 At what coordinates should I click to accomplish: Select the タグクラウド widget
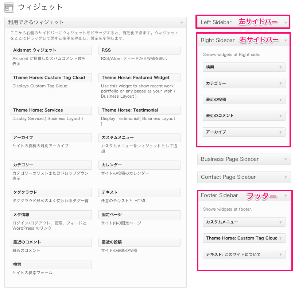click(51, 192)
